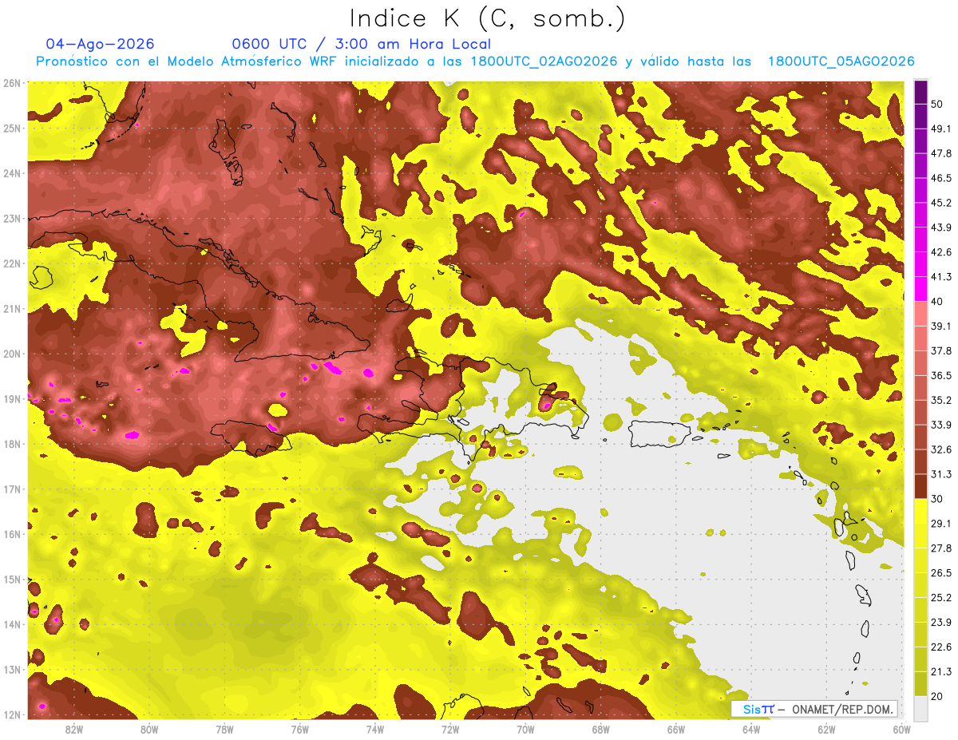This screenshot has width=958, height=740.
Task: Click the colorbar value '25.2'
Action: pos(941,598)
